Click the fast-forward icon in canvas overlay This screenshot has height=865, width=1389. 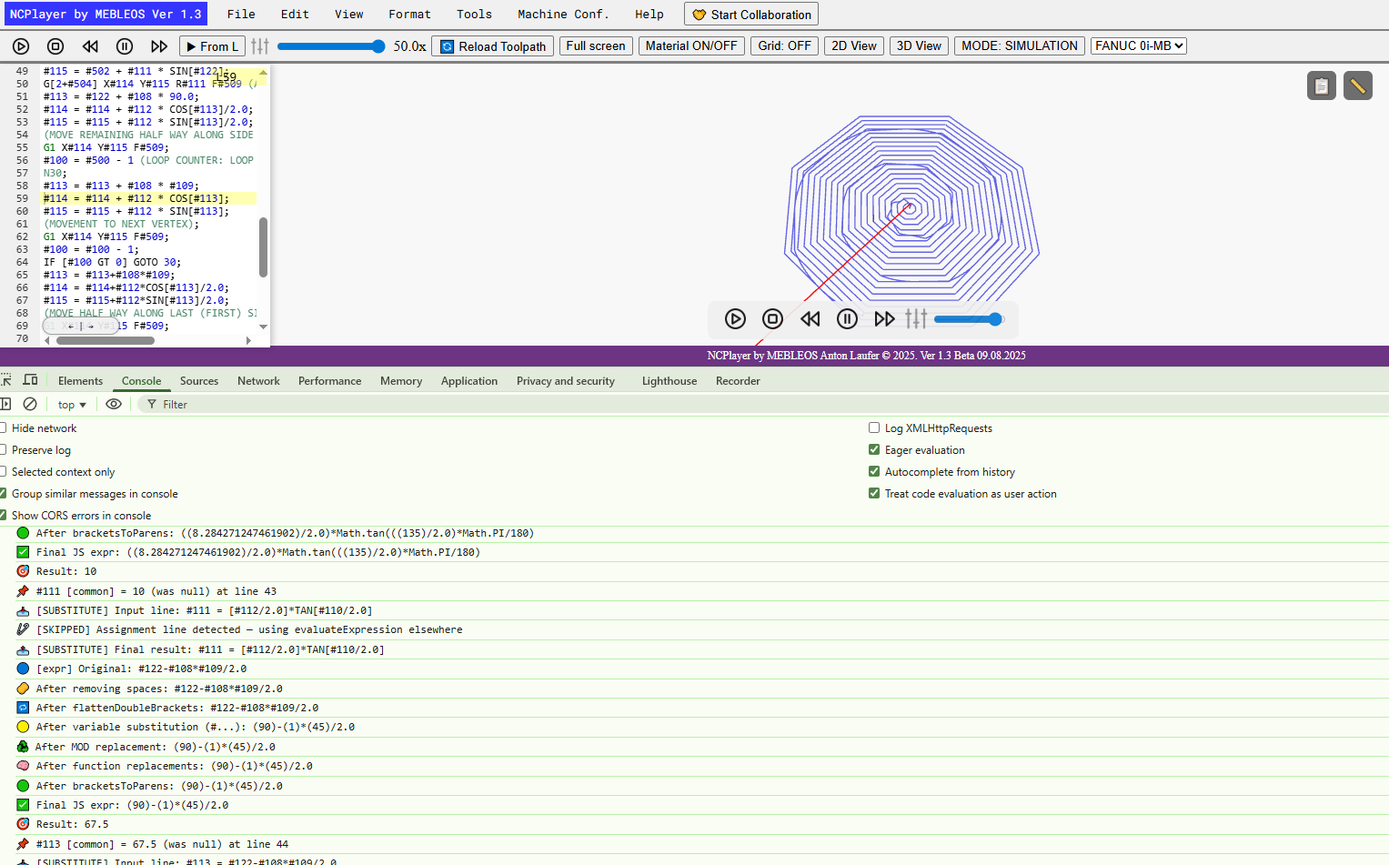coord(884,318)
